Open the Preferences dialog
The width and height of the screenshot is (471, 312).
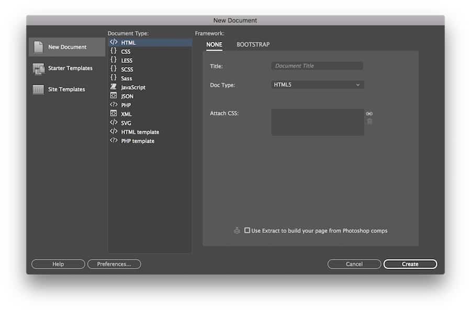114,264
